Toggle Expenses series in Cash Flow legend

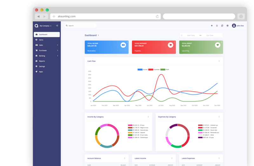154,69
